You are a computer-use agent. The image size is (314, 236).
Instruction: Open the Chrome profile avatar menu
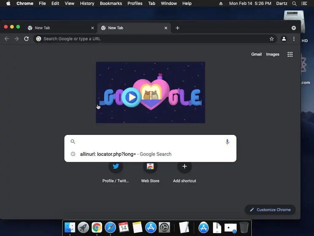pos(284,39)
